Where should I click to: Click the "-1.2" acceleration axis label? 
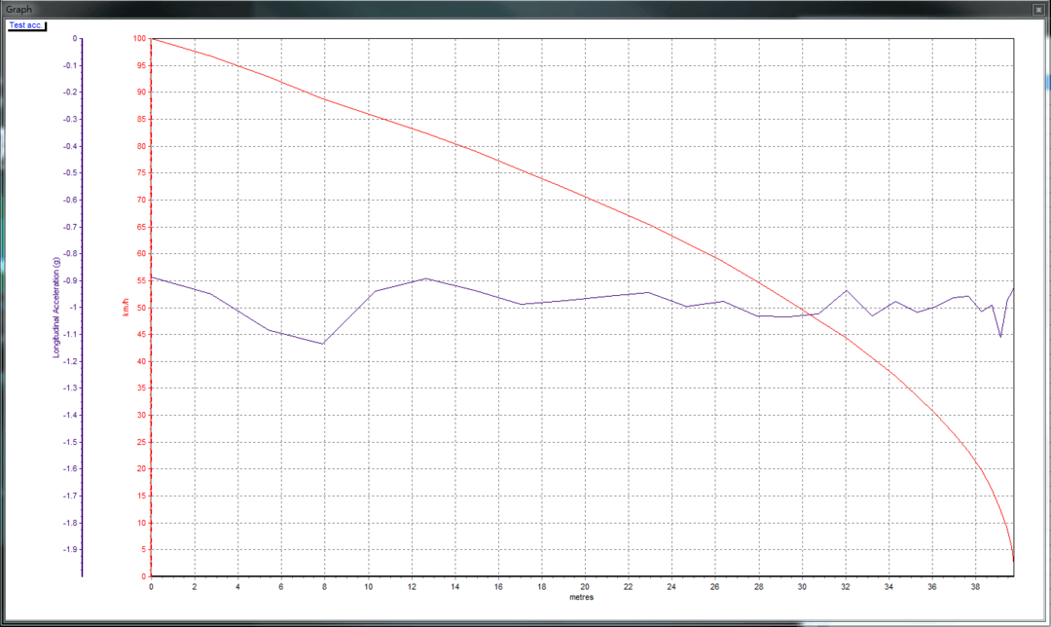[70, 361]
